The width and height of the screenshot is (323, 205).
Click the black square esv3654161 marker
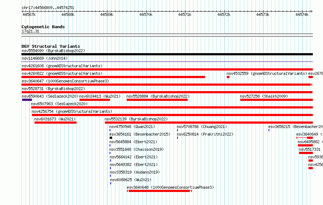point(111,138)
